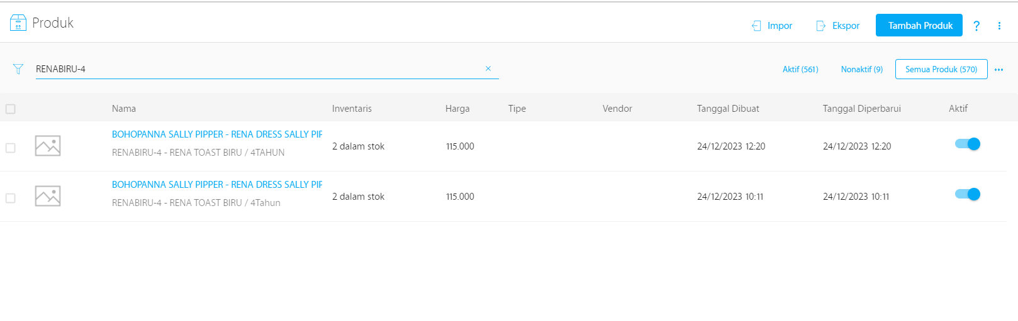Expand the horizontal ellipsis beside Semua Produk
Screen dimensions: 1018x321
(998, 70)
